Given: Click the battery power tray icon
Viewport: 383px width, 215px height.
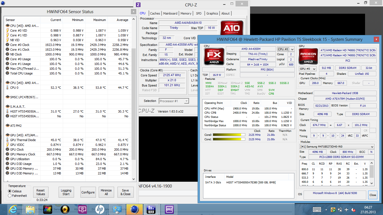Looking at the screenshot, I should [x=340, y=209].
